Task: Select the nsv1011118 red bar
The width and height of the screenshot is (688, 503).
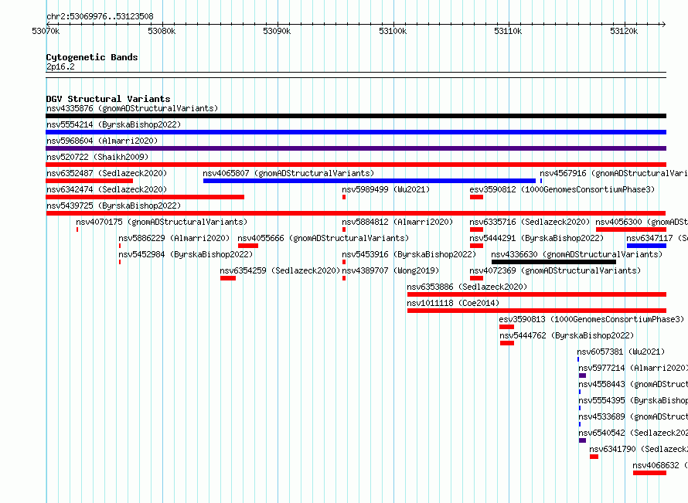Action: 536,311
